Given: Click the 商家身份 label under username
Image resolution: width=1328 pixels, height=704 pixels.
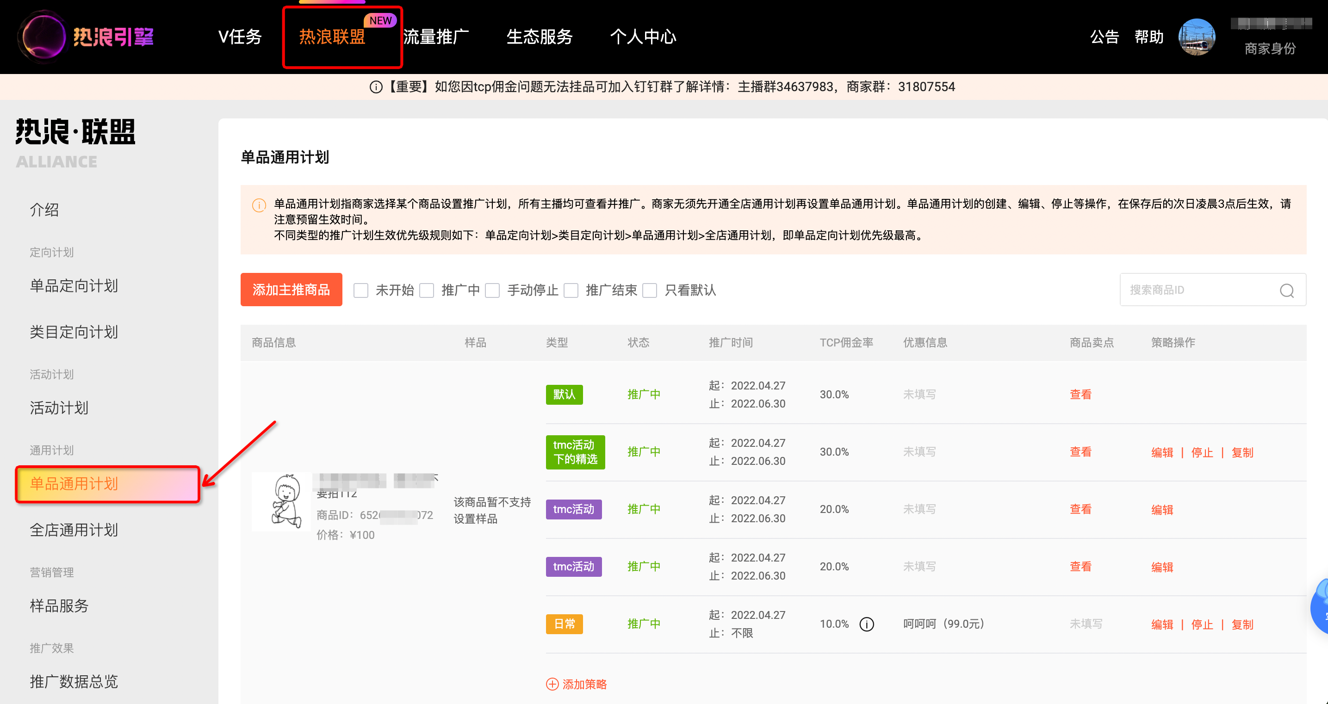Looking at the screenshot, I should pyautogui.click(x=1270, y=49).
